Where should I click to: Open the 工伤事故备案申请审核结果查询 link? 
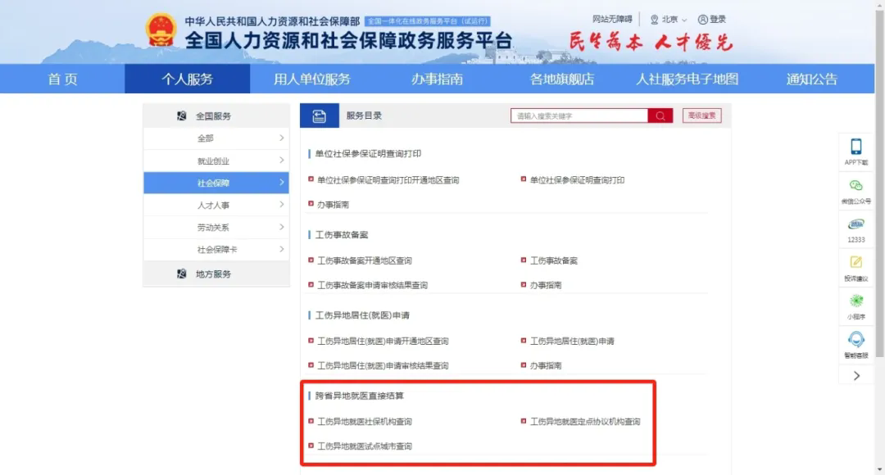click(373, 286)
